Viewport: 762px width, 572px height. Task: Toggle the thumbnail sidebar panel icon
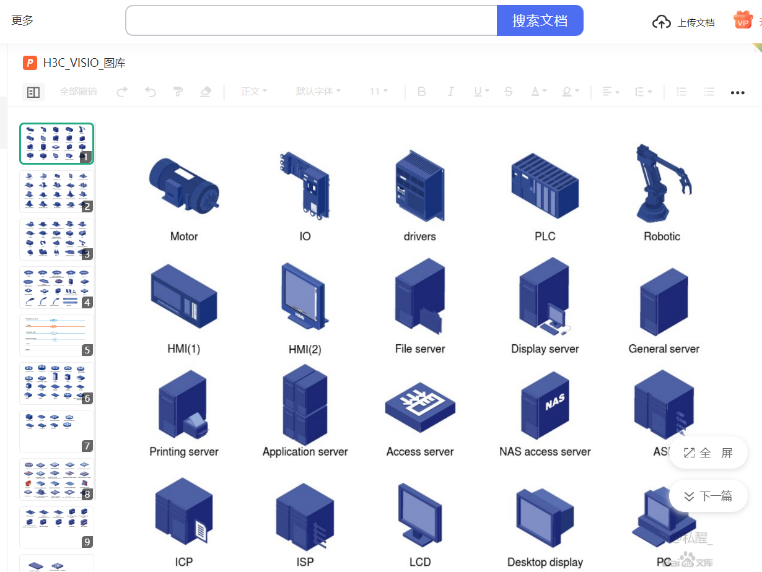click(33, 92)
